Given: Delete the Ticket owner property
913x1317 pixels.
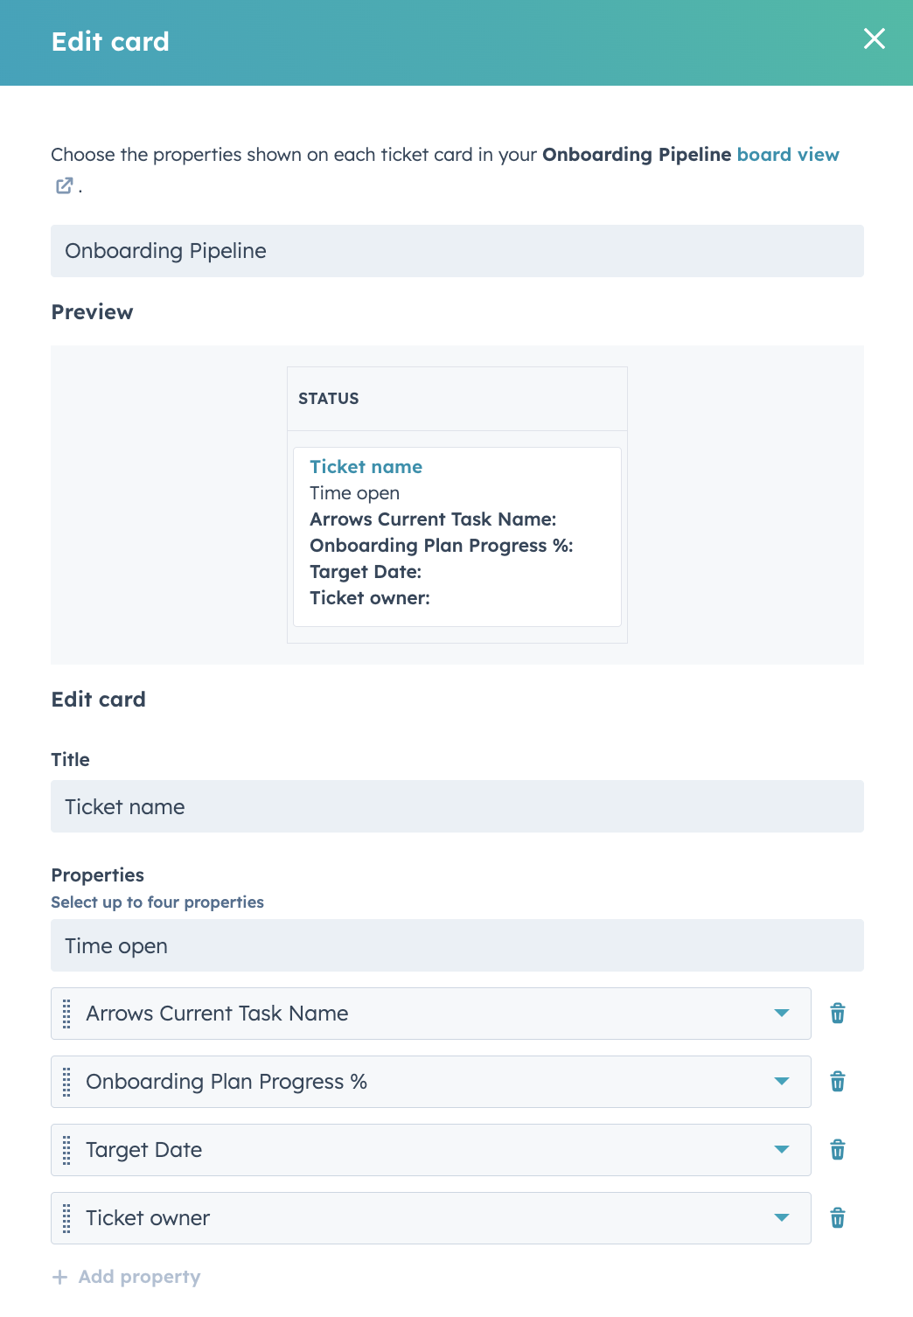Looking at the screenshot, I should 837,1218.
